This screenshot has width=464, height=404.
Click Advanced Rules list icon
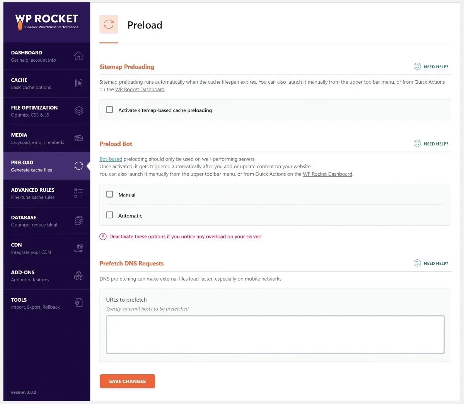(x=78, y=193)
